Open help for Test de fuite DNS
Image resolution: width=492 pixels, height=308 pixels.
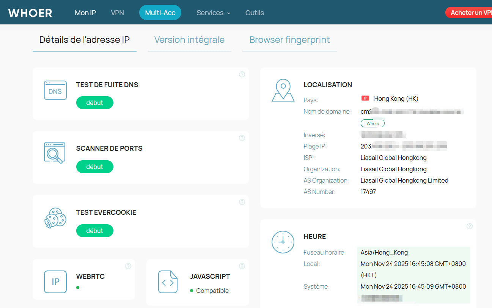[242, 74]
